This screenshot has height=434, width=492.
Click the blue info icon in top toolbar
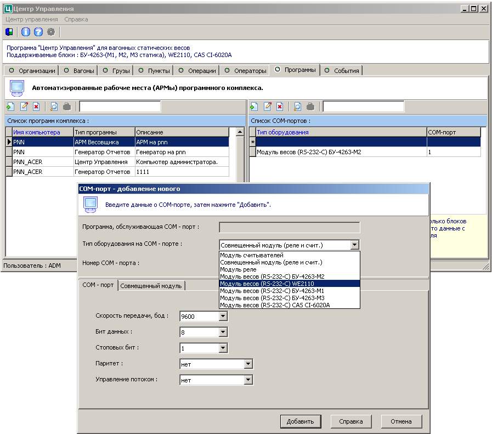click(x=26, y=31)
